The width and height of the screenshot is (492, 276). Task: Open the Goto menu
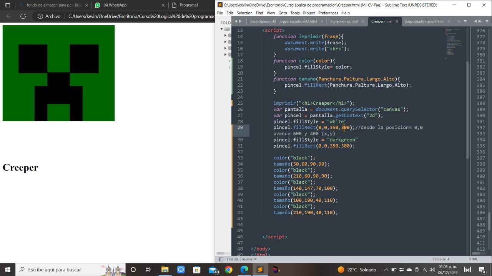[283, 13]
